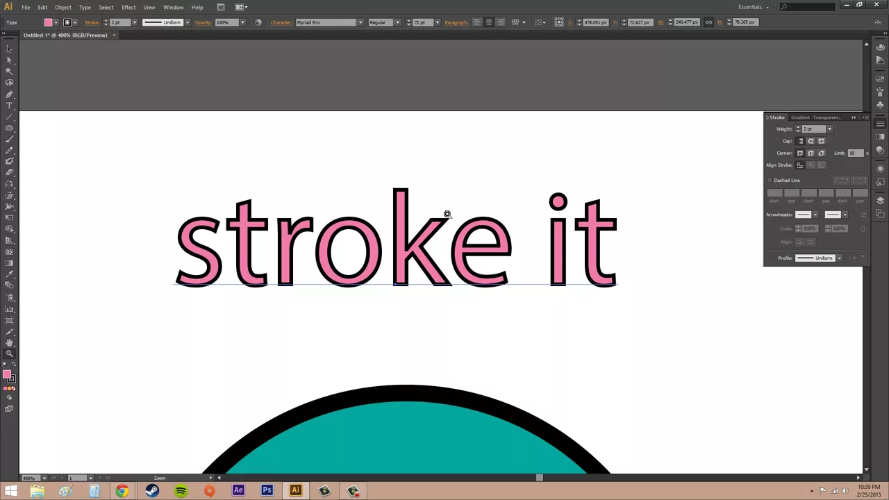The width and height of the screenshot is (889, 500).
Task: Open the Opacity value dropdown arrow
Action: point(242,22)
